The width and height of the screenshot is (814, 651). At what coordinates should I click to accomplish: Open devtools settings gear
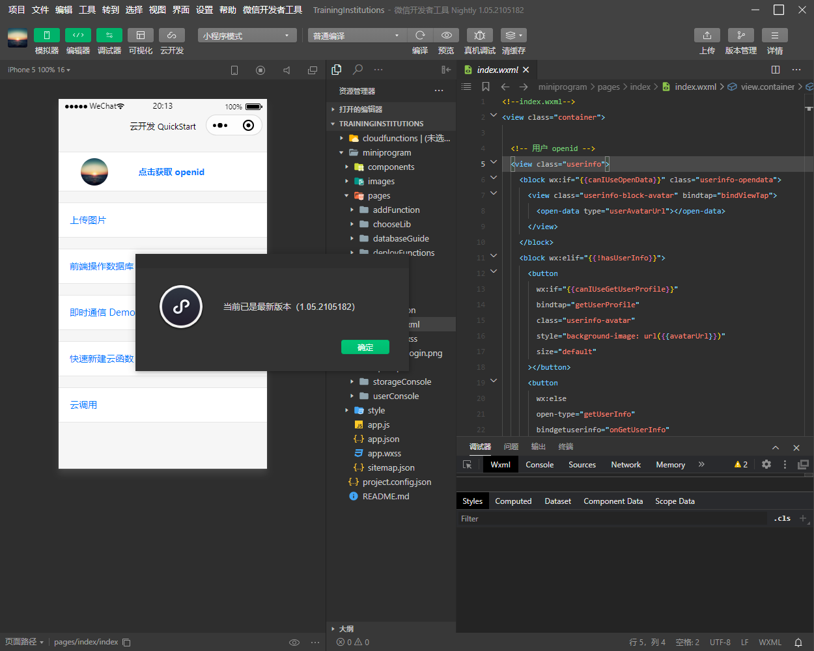(766, 464)
